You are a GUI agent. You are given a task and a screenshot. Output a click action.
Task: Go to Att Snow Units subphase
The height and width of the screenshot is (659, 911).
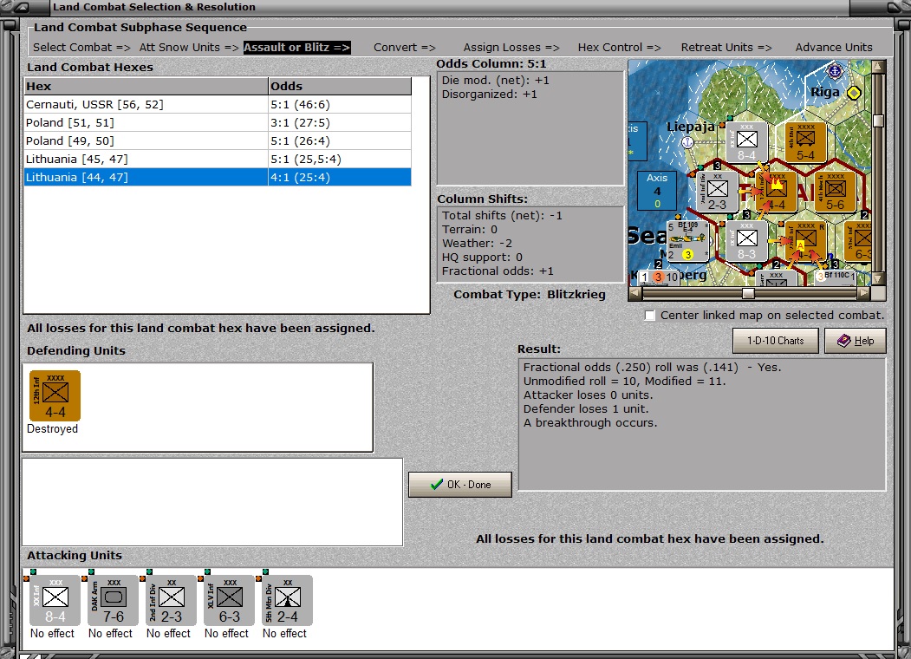click(189, 47)
